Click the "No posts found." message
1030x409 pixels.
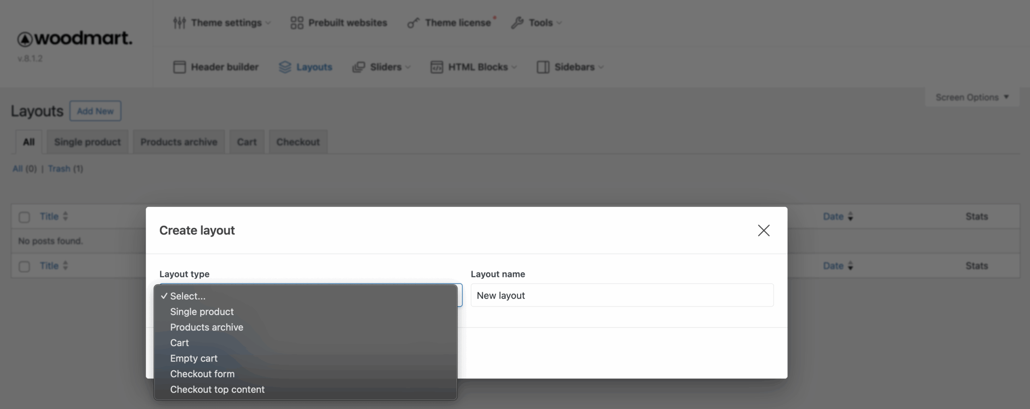[50, 241]
